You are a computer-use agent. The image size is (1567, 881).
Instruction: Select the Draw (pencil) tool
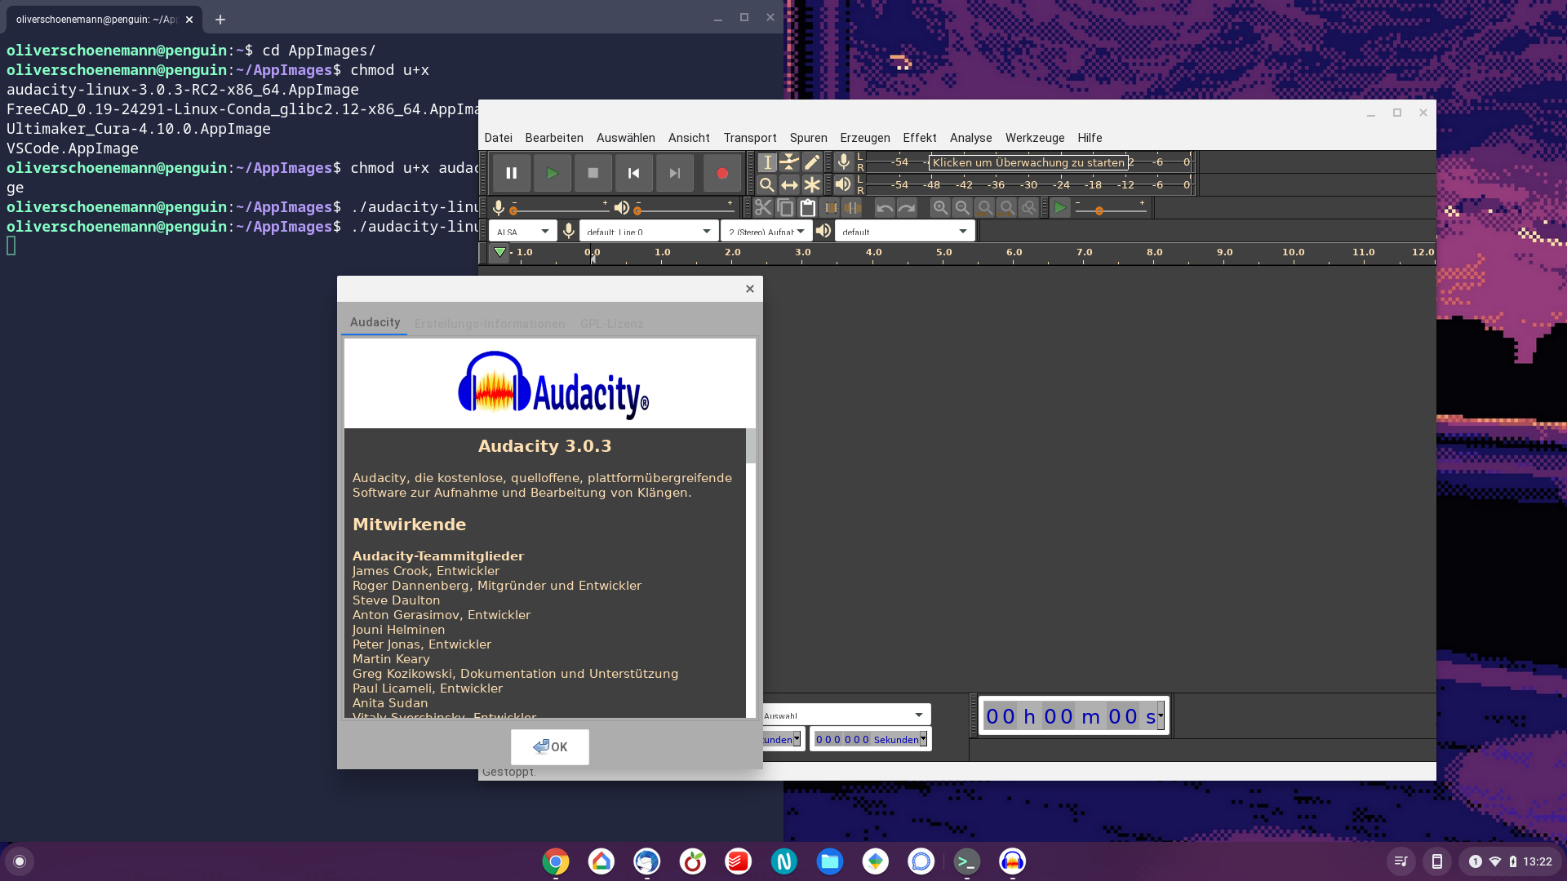812,162
